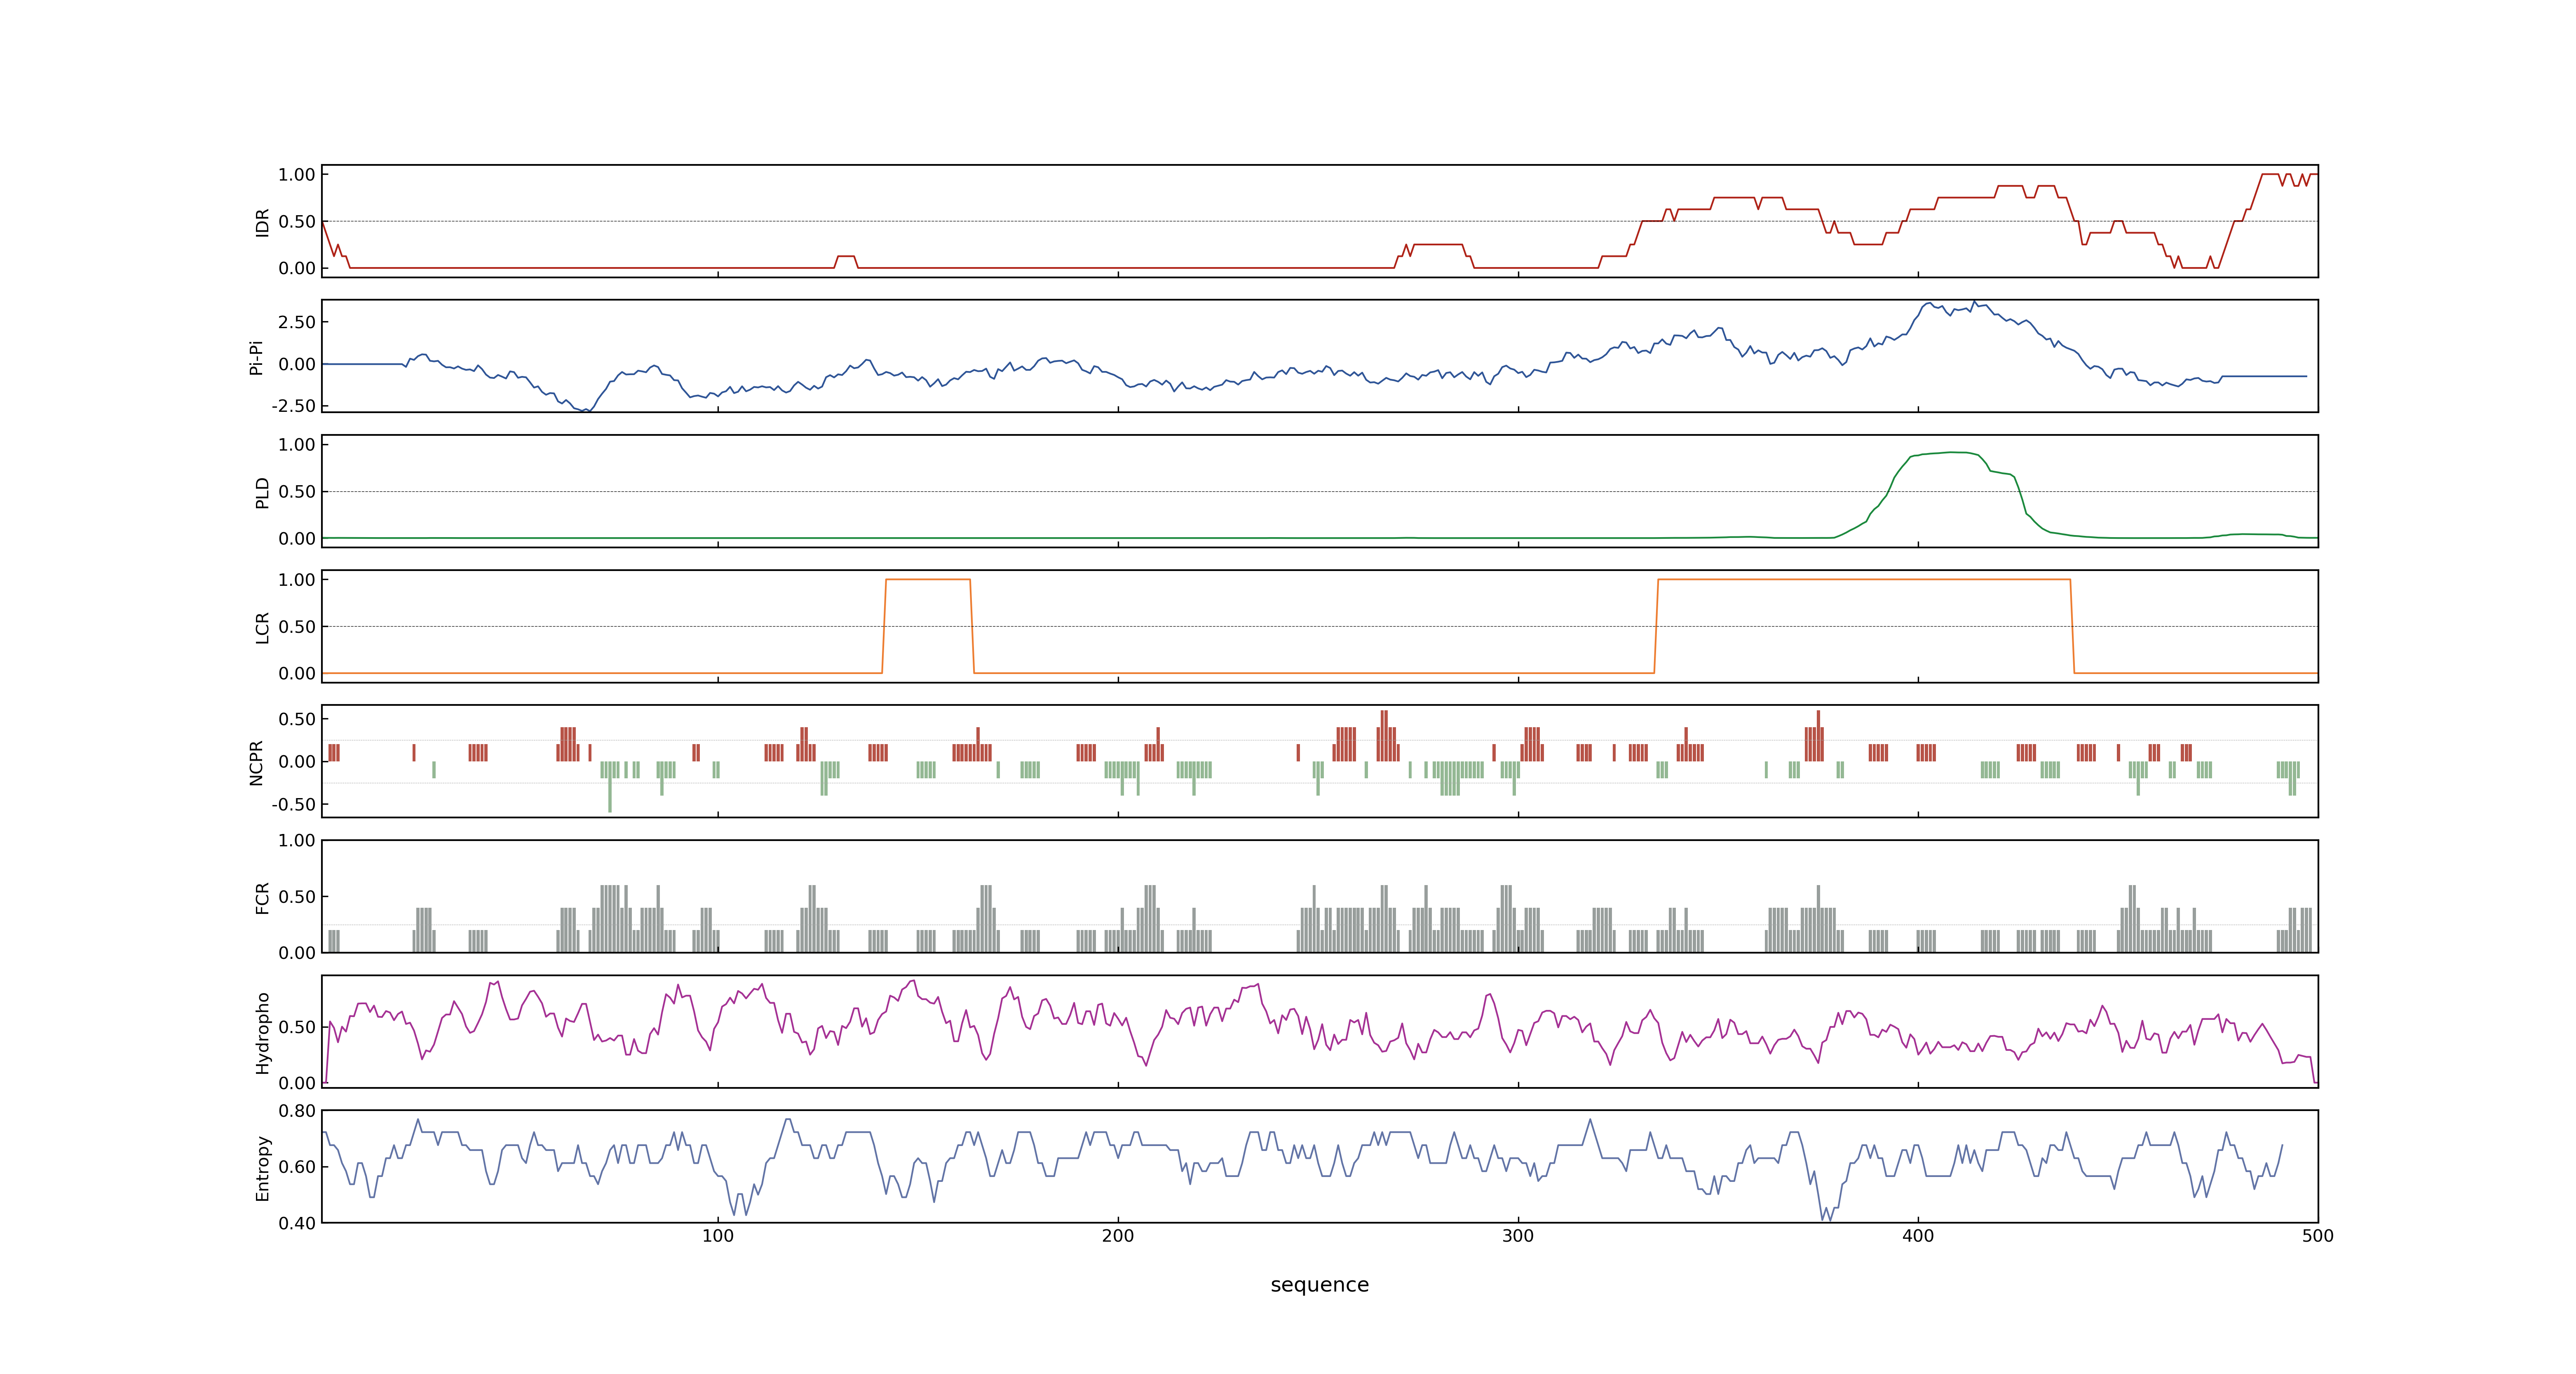Click the 100 tick label on x-axis
Screen dimensions: 2576x1374
[717, 1235]
